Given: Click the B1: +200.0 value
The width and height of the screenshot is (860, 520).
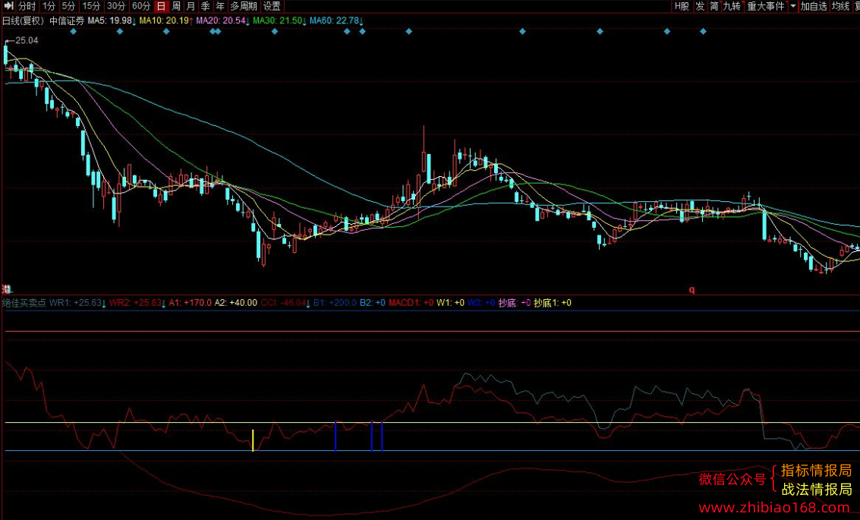Looking at the screenshot, I should [x=335, y=303].
